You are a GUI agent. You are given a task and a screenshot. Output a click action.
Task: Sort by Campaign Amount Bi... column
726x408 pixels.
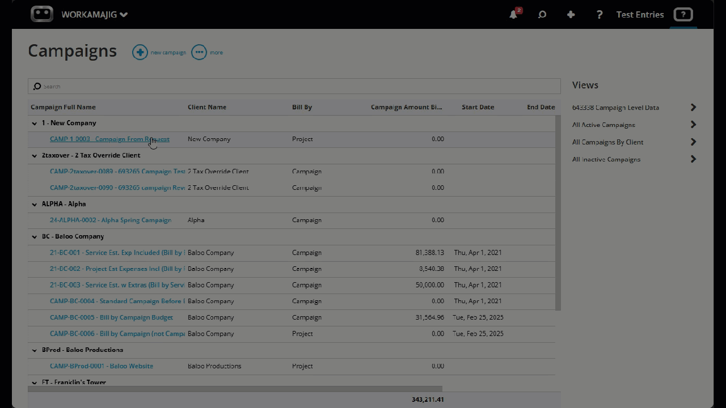(406, 107)
